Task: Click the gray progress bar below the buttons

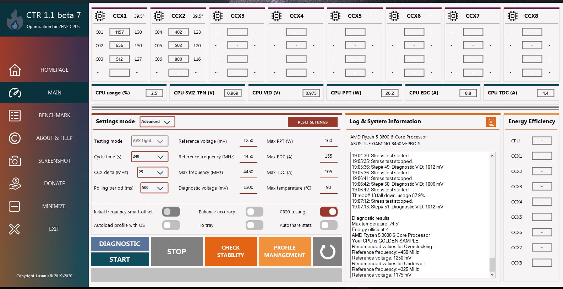Action: click(217, 275)
